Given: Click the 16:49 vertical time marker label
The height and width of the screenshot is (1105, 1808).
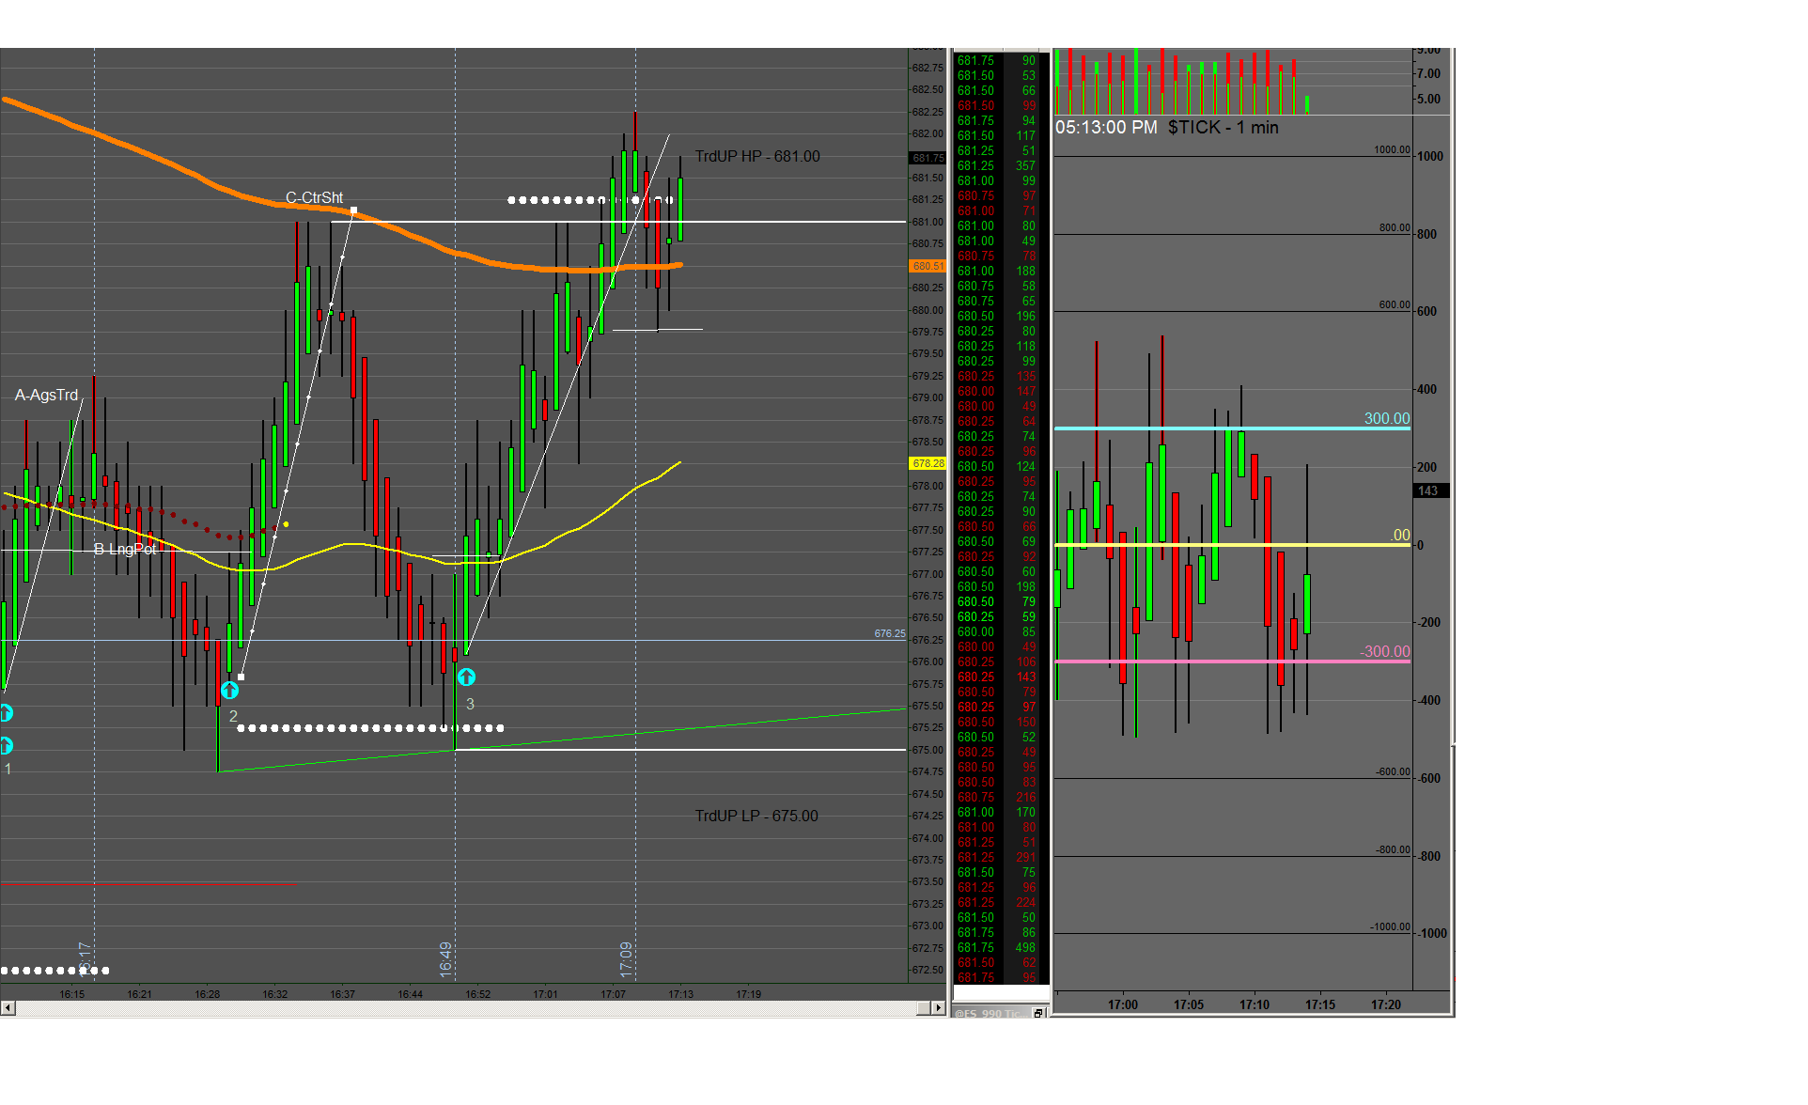Looking at the screenshot, I should click(445, 959).
